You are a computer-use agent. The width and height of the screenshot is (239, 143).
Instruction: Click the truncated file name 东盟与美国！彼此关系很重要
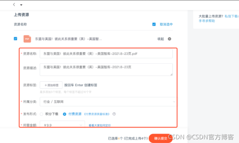(69, 39)
